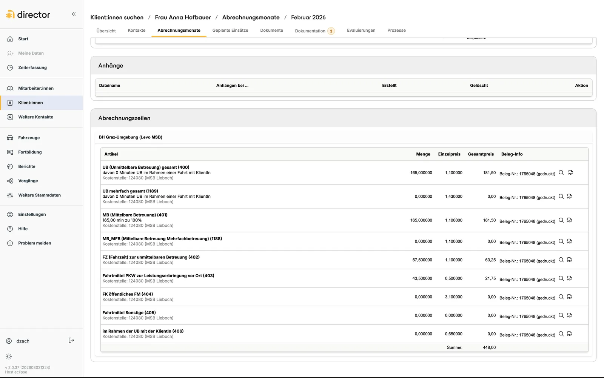Open Frau Anna Hofbauer breadcrumb
This screenshot has width=604, height=378.
tap(183, 17)
